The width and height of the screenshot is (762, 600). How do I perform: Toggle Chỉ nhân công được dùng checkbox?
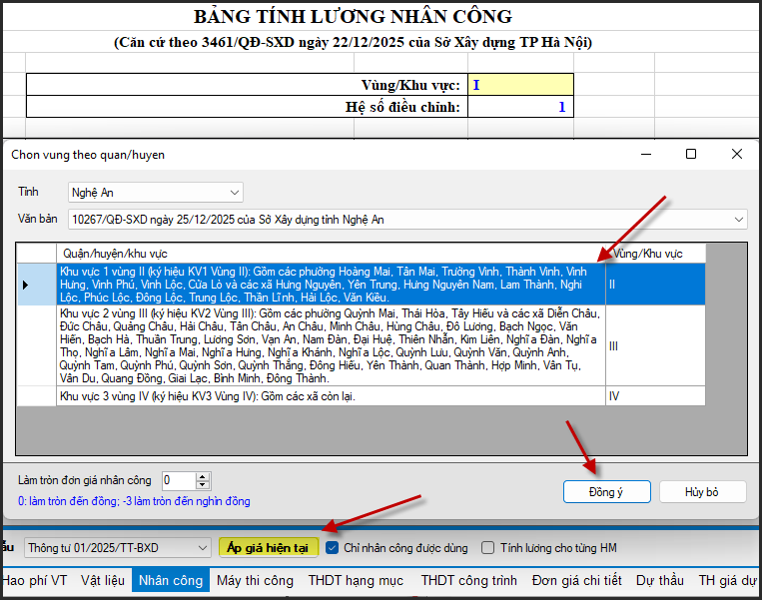332,547
